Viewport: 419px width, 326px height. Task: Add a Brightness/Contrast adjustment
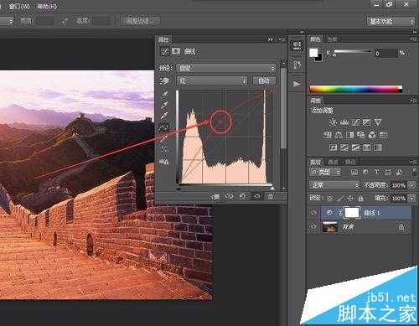coord(333,122)
